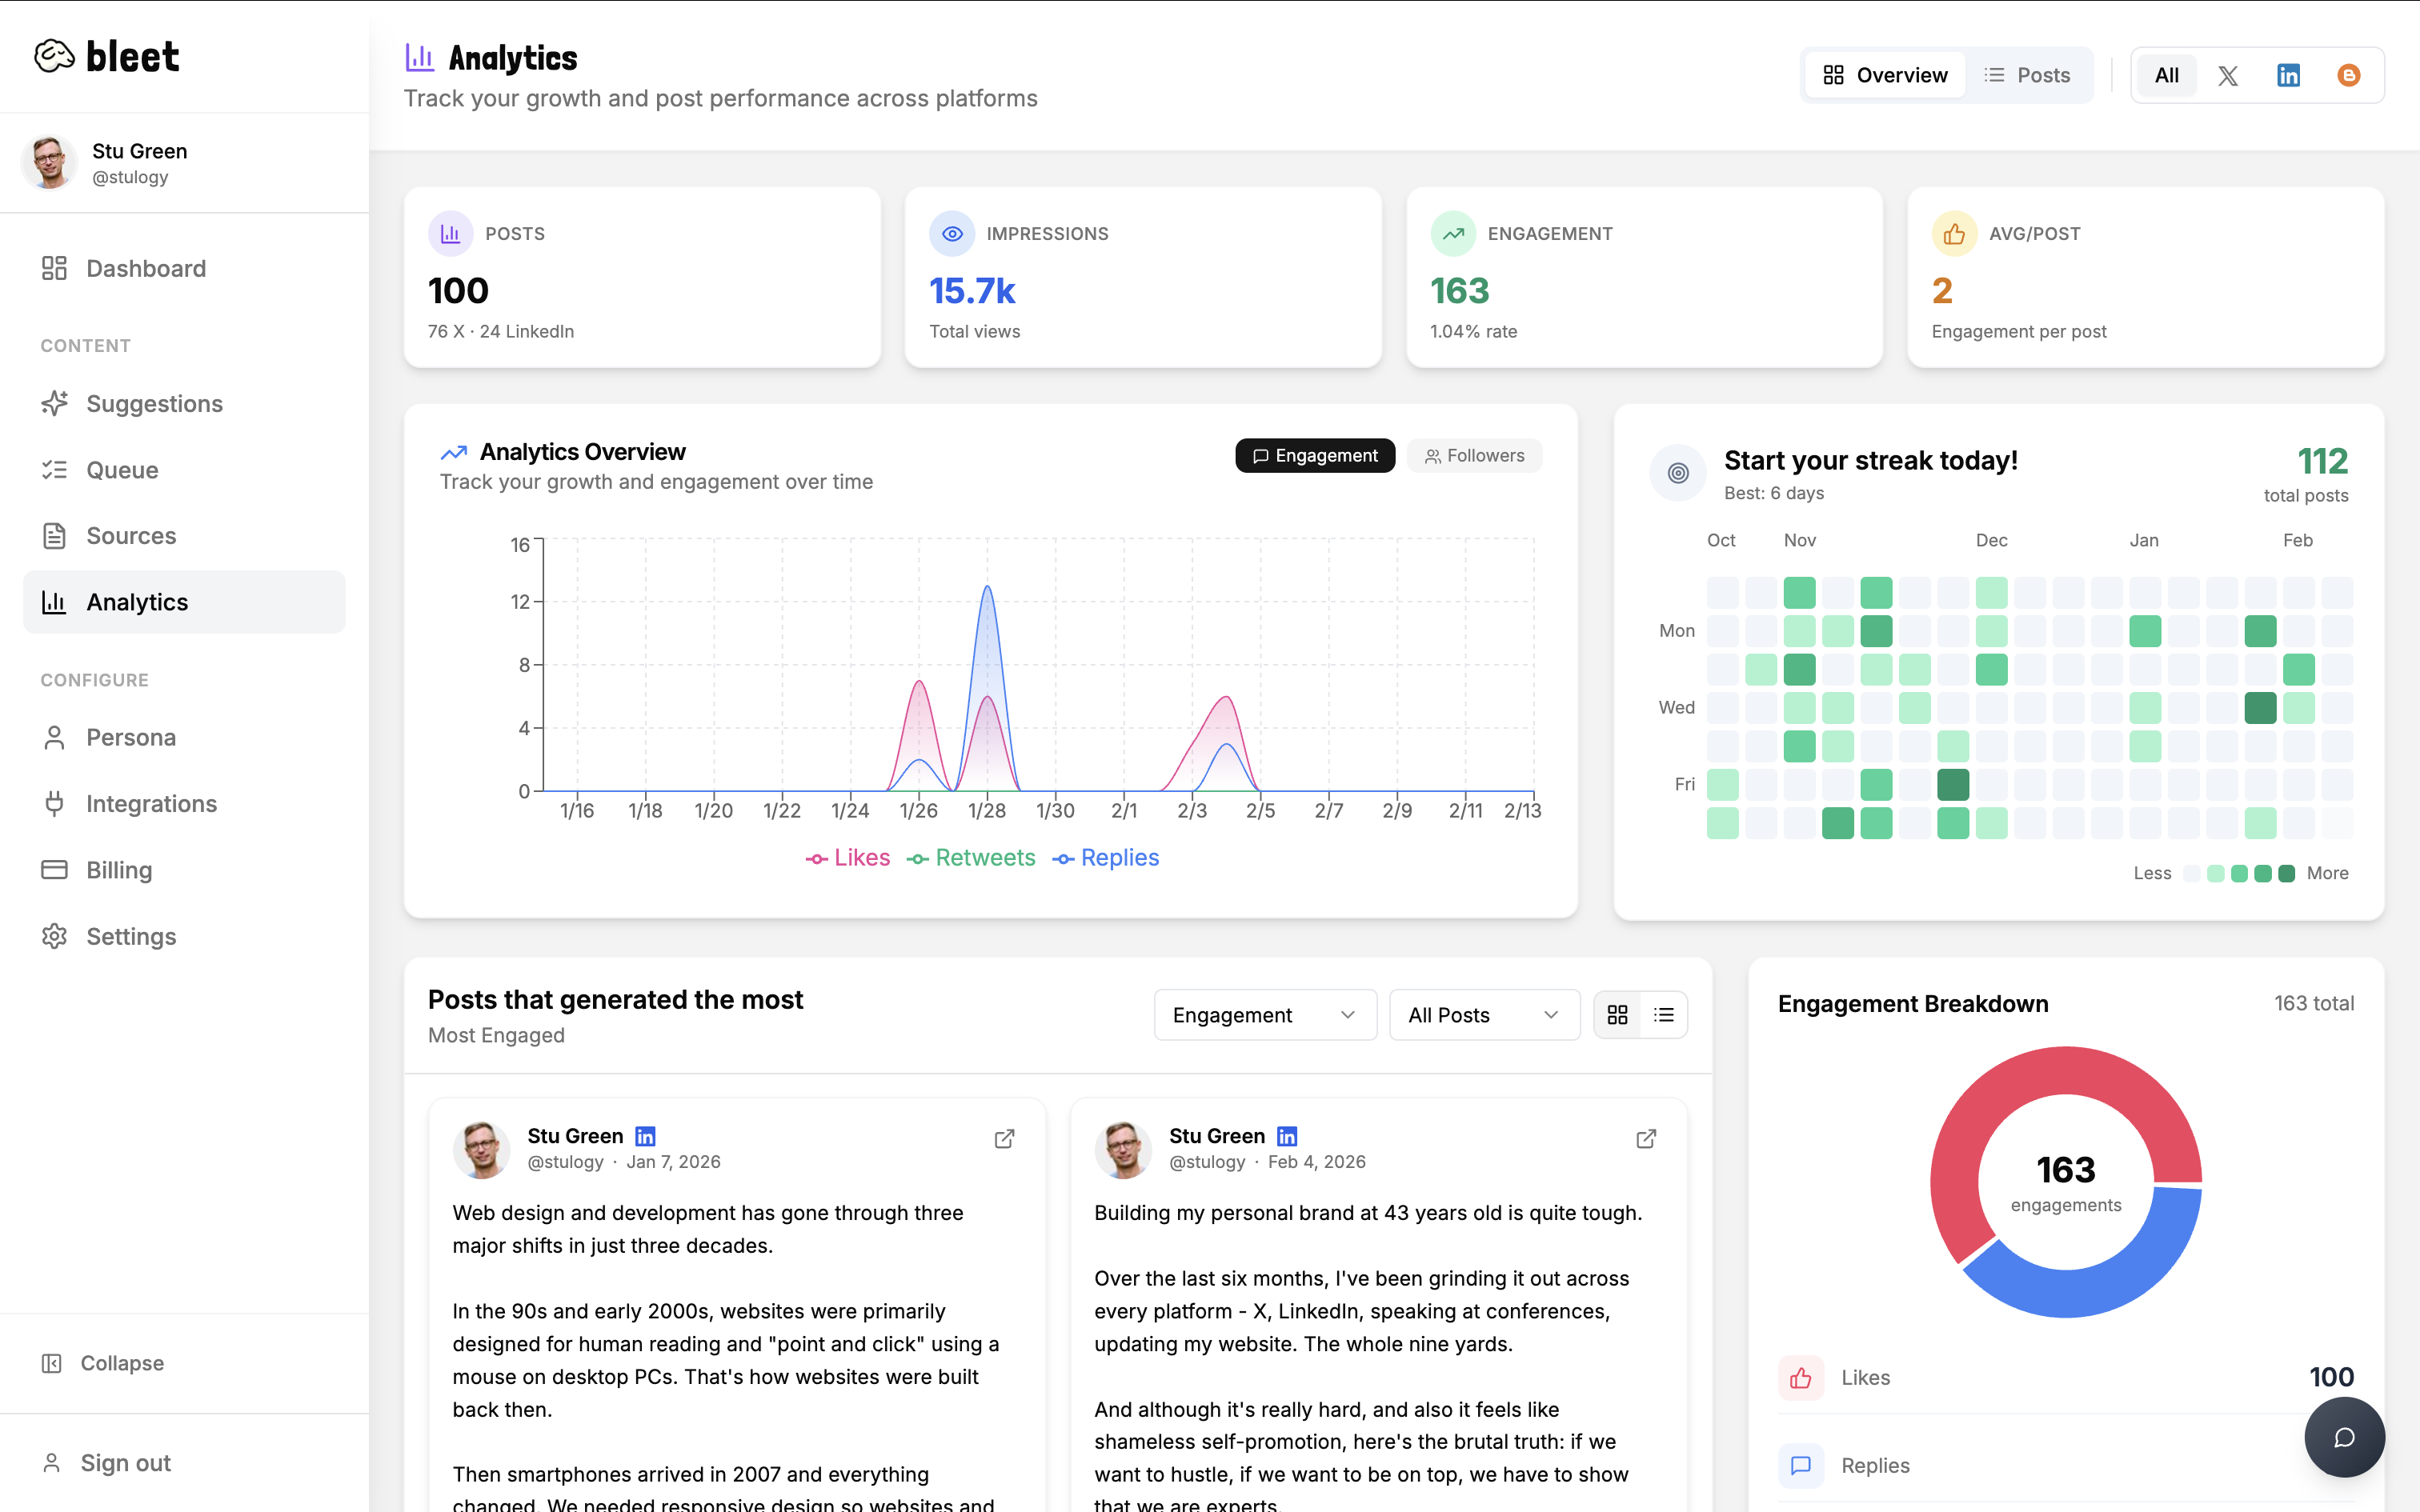Hide Retweets in the chart legend
This screenshot has height=1512, width=2420.
click(x=971, y=857)
